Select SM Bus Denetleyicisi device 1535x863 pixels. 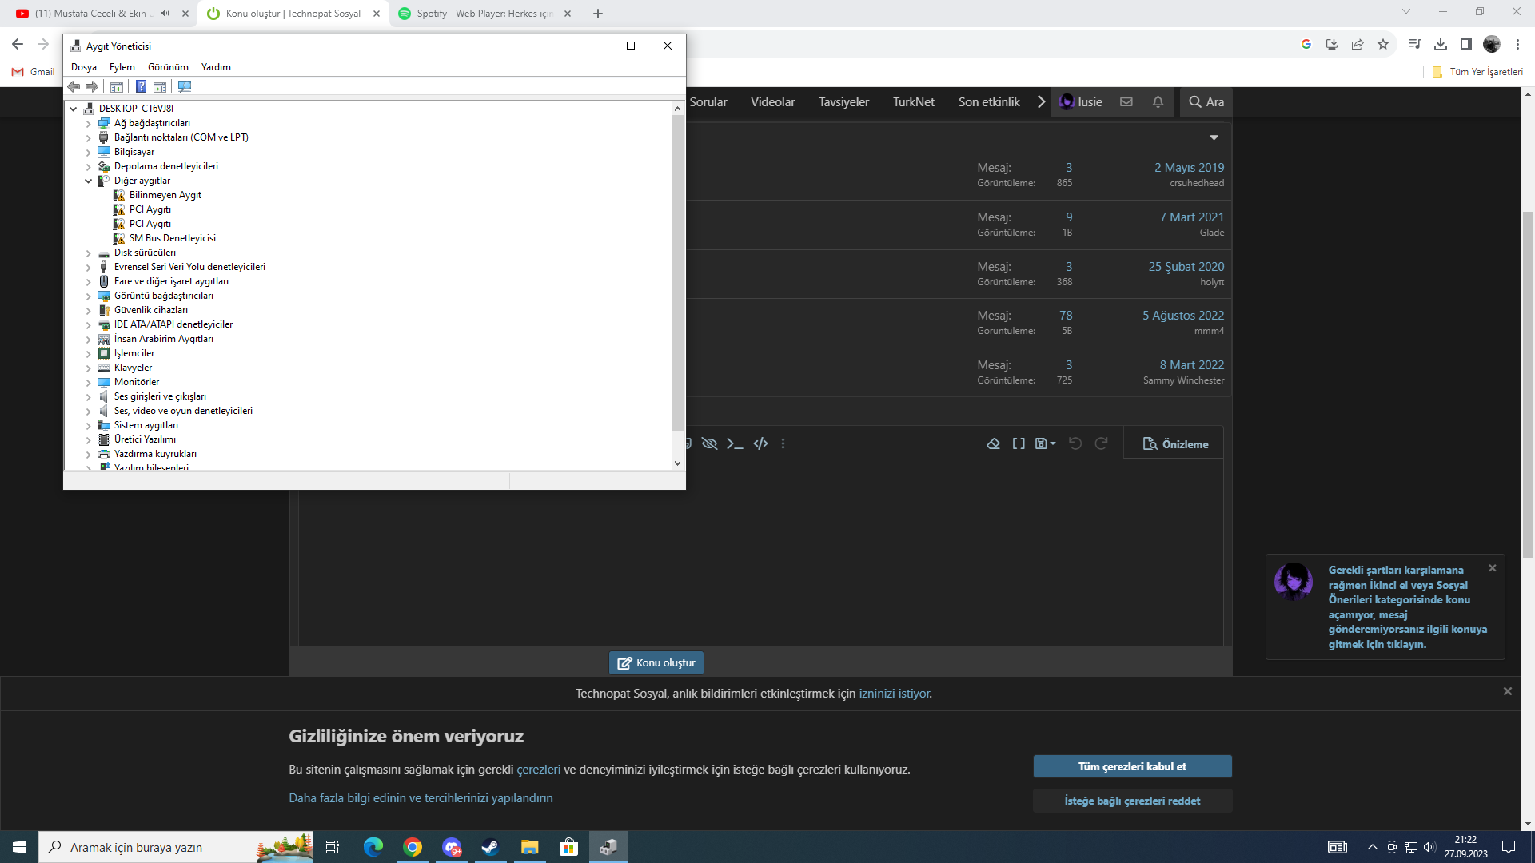pos(172,238)
